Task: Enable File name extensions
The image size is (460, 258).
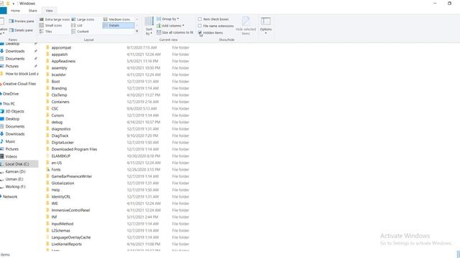Action: pyautogui.click(x=200, y=26)
